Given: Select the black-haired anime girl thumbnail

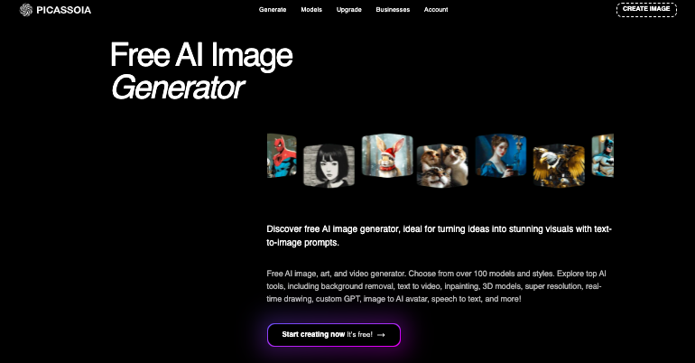Looking at the screenshot, I should [x=329, y=166].
